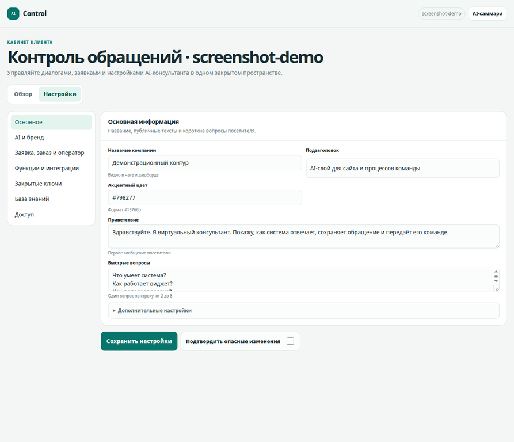Switch to the Обзор tab
Screen dimensions: 514x442
pos(23,94)
